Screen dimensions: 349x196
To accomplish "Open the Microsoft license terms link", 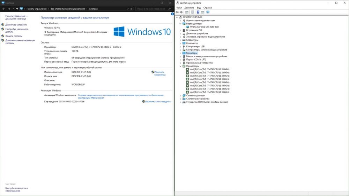I will click(x=121, y=96).
